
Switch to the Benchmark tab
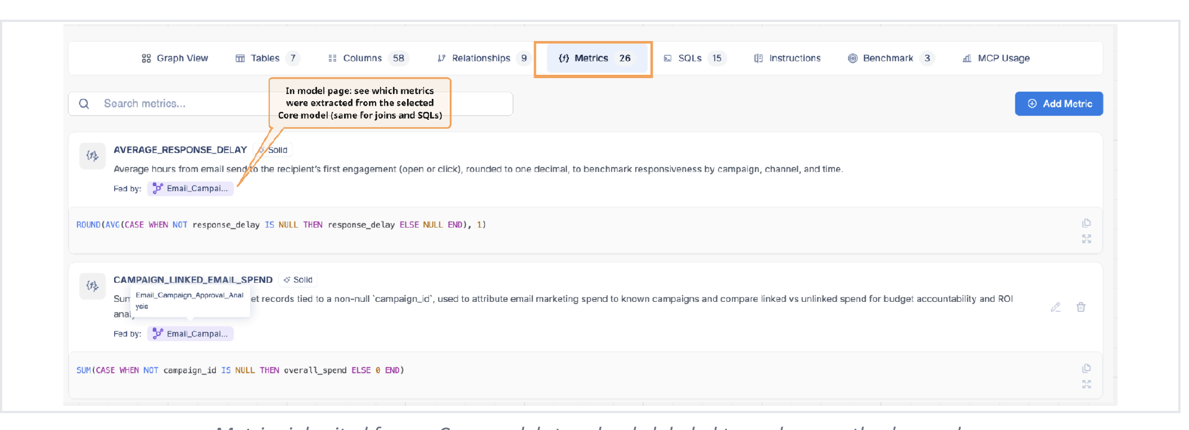click(x=891, y=58)
